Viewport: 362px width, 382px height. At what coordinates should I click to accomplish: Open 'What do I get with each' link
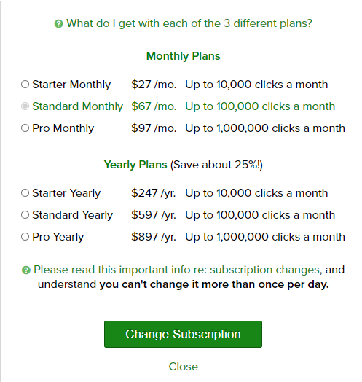[189, 23]
